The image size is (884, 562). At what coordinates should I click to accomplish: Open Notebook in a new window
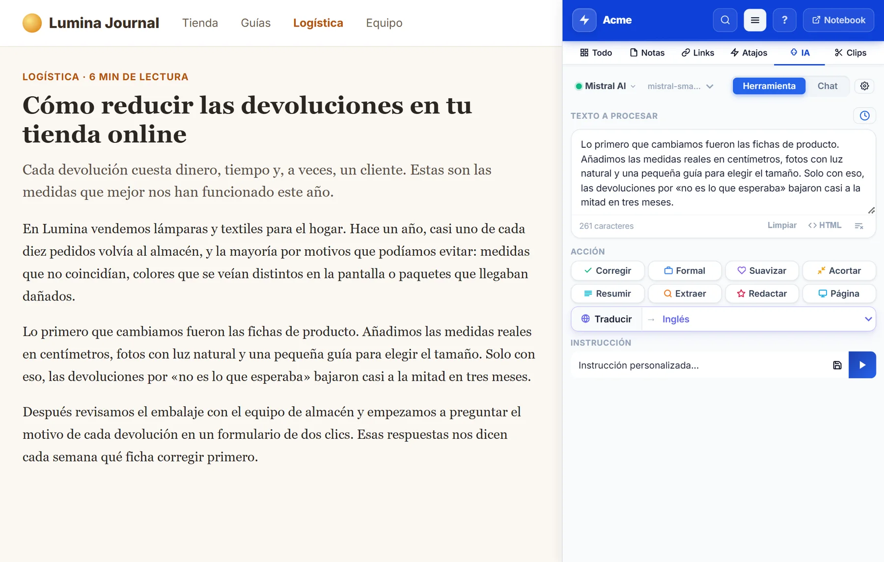(838, 20)
